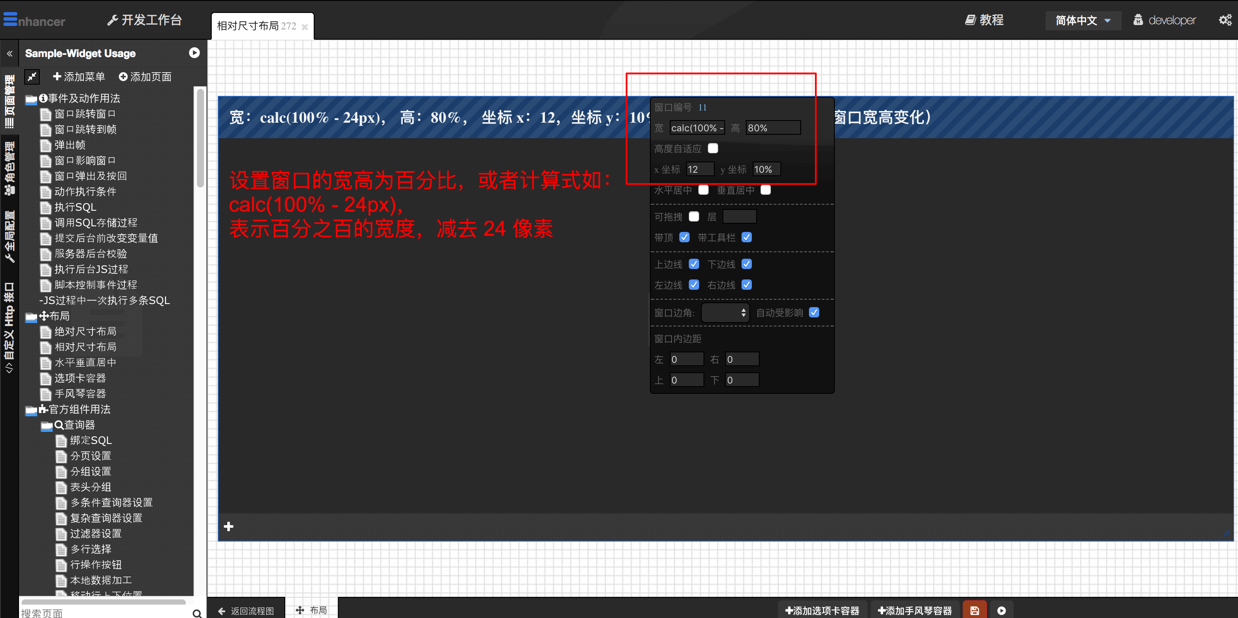Screen dimensions: 1238x618
Task: Open the 相对尺寸布局 tree page
Action: point(86,347)
